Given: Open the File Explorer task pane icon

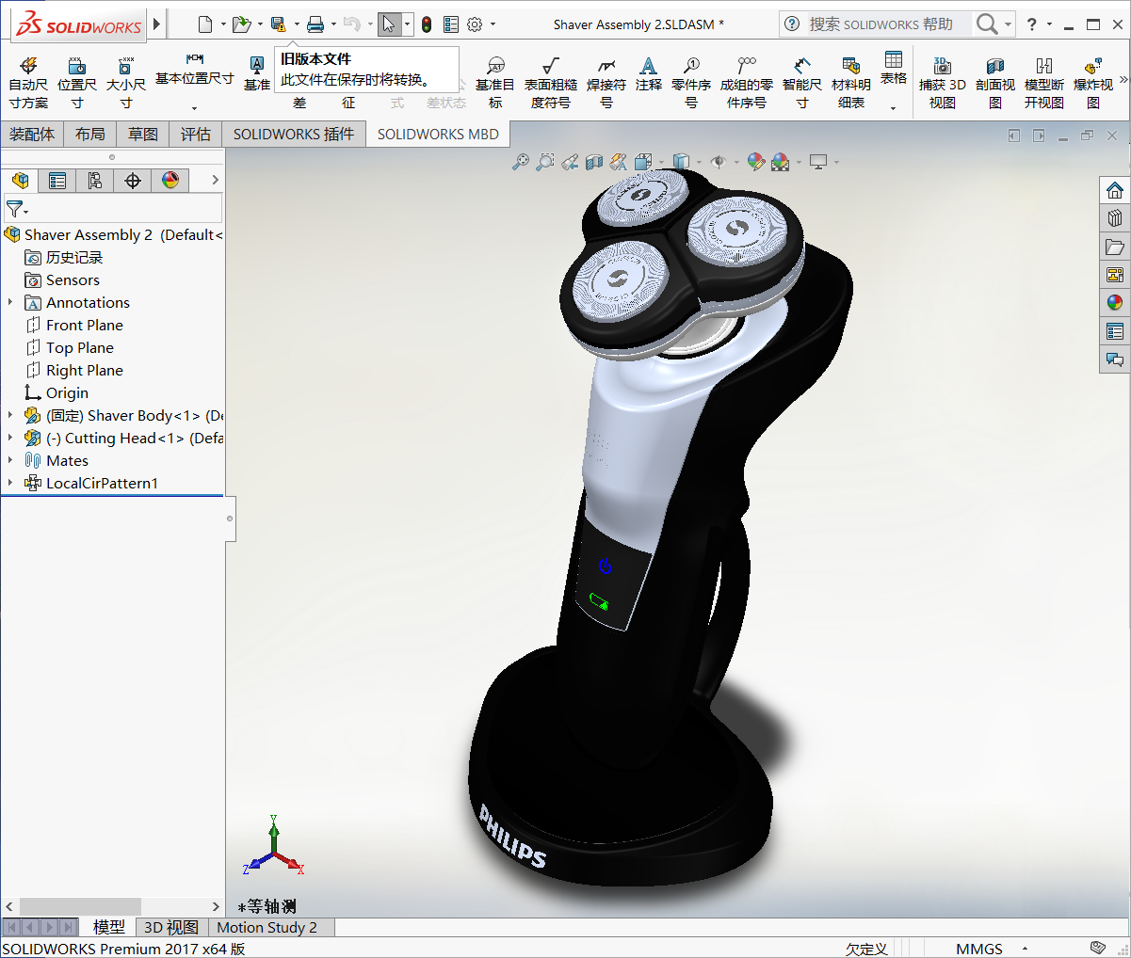Looking at the screenshot, I should pos(1115,247).
